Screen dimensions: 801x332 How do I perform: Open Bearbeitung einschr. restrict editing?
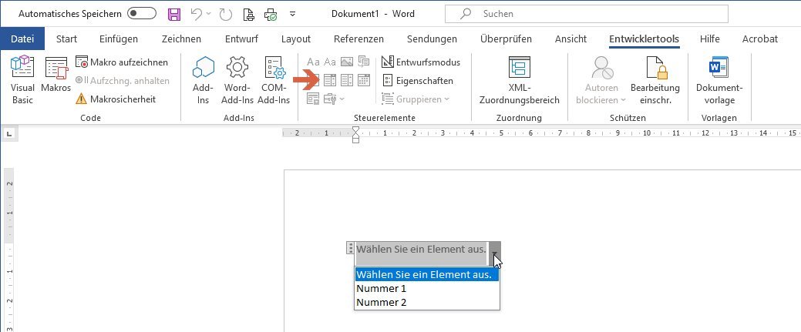click(655, 80)
